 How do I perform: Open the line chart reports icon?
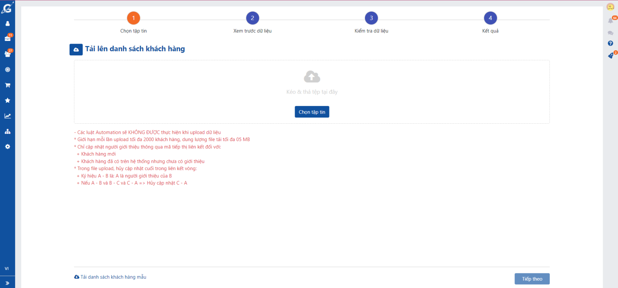tap(7, 116)
